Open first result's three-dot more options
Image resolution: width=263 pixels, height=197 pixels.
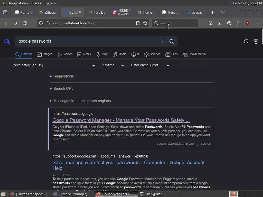(x=197, y=144)
